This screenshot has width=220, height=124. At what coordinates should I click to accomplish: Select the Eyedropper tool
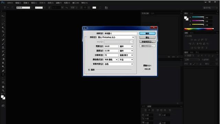coord(3,36)
